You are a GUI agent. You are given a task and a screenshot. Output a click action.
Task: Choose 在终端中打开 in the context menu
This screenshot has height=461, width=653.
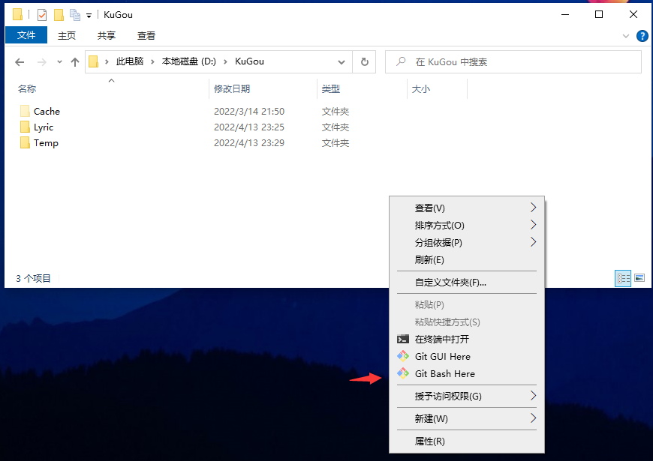click(466, 340)
